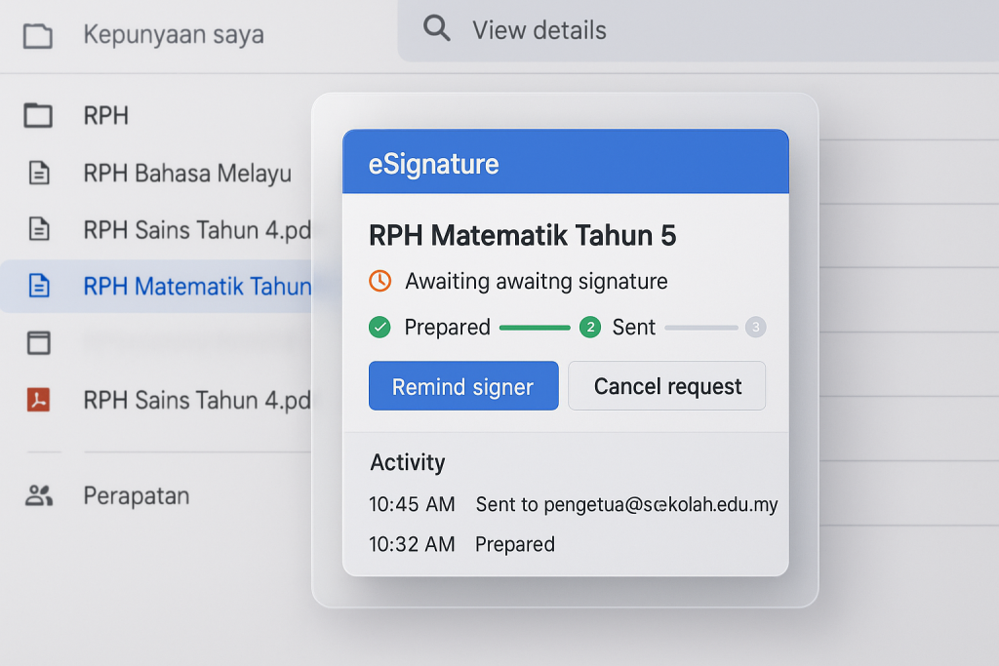Go to Perapatan section
Image resolution: width=999 pixels, height=666 pixels.
(137, 495)
